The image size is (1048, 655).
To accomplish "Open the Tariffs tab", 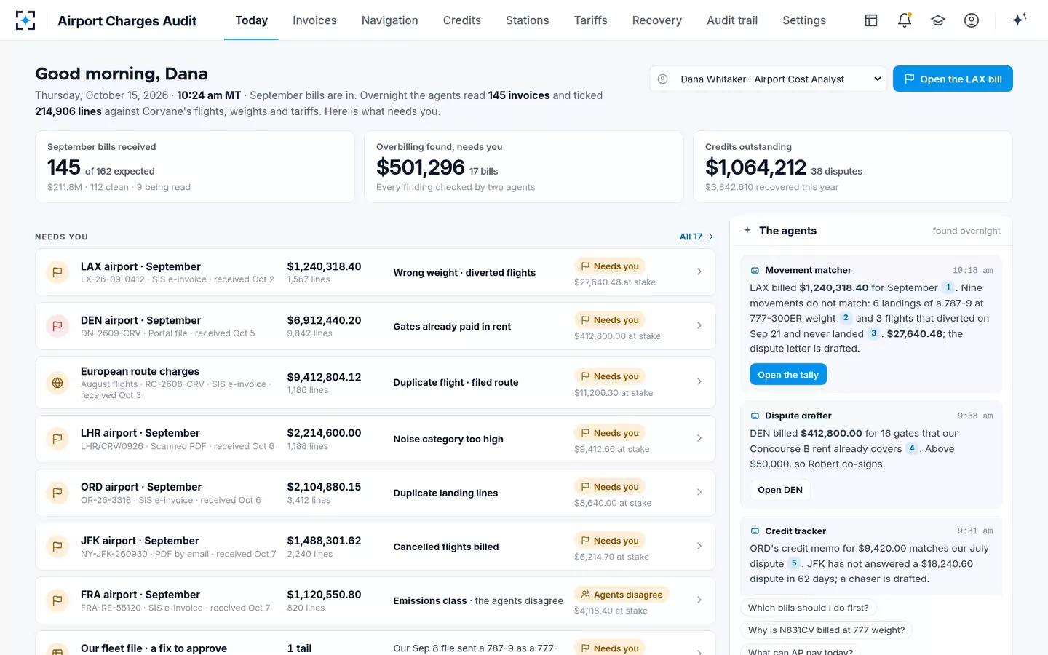I will [x=590, y=20].
